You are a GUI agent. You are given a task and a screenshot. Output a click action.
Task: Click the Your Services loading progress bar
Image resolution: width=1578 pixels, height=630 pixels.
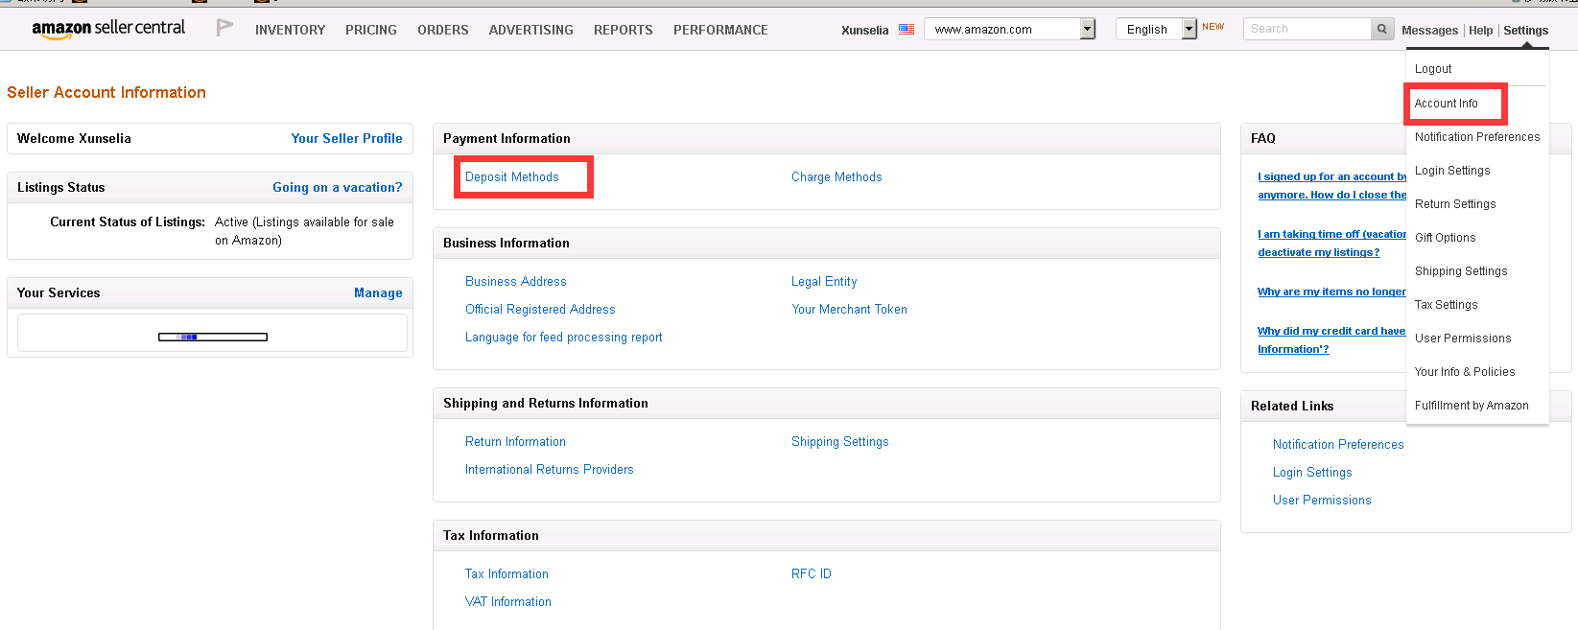(x=213, y=337)
